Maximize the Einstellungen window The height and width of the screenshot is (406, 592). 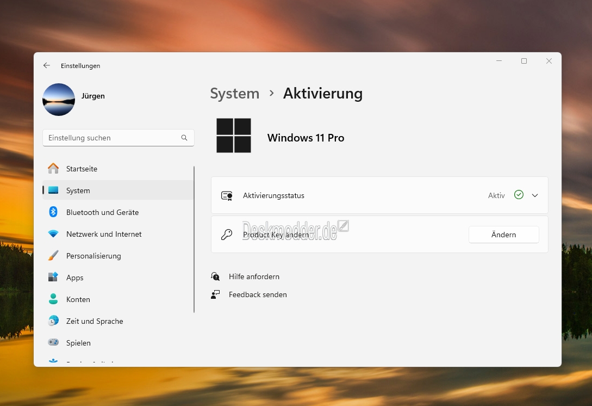(x=524, y=61)
